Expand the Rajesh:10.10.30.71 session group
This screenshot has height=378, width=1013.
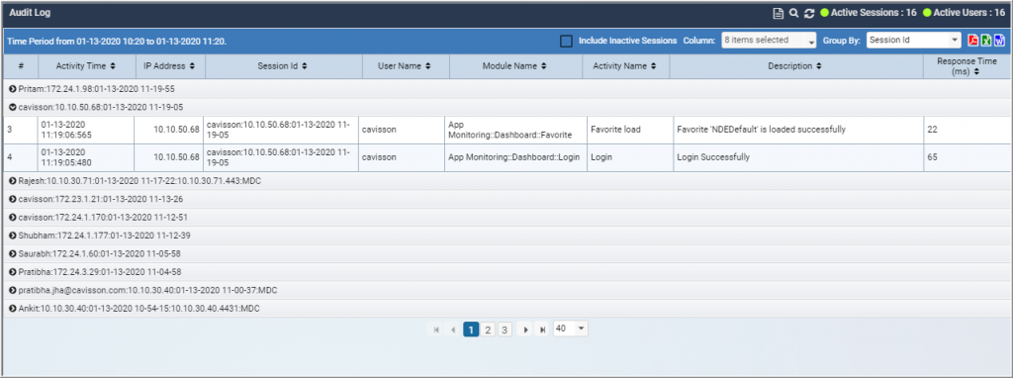pos(12,181)
